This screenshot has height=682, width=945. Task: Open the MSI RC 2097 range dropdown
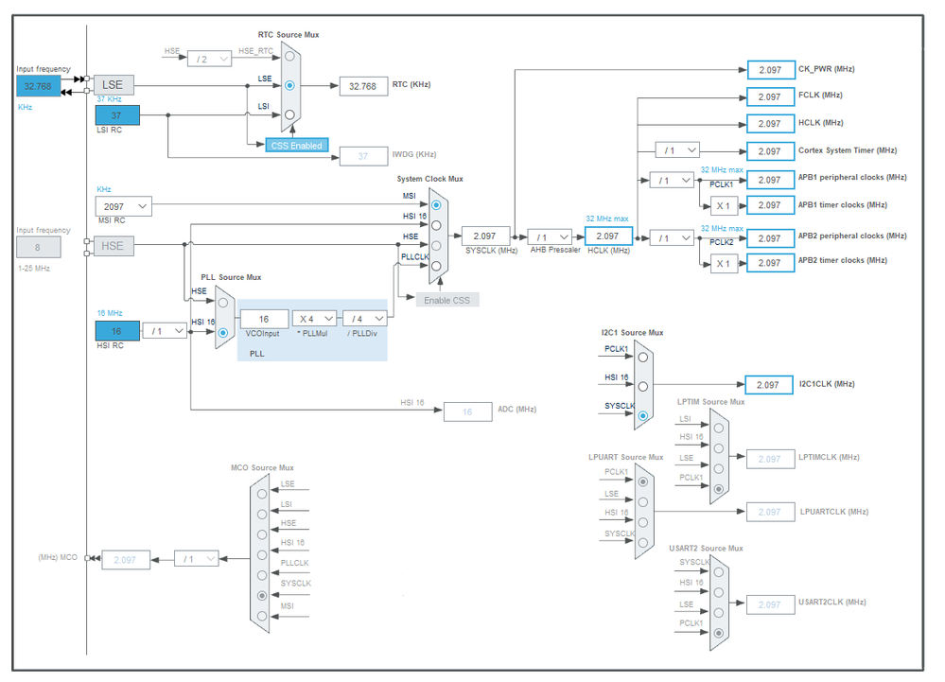(124, 206)
